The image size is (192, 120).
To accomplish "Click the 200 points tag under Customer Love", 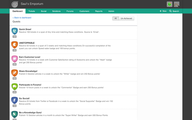I will [15, 64].
